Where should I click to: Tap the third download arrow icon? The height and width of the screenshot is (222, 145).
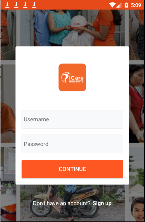point(25,5)
